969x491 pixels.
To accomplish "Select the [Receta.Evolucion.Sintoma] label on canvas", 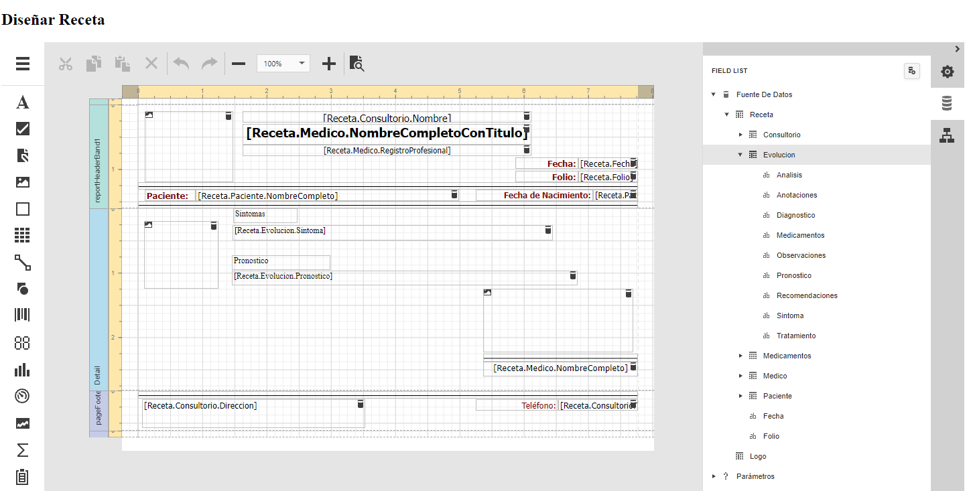I will click(x=393, y=232).
